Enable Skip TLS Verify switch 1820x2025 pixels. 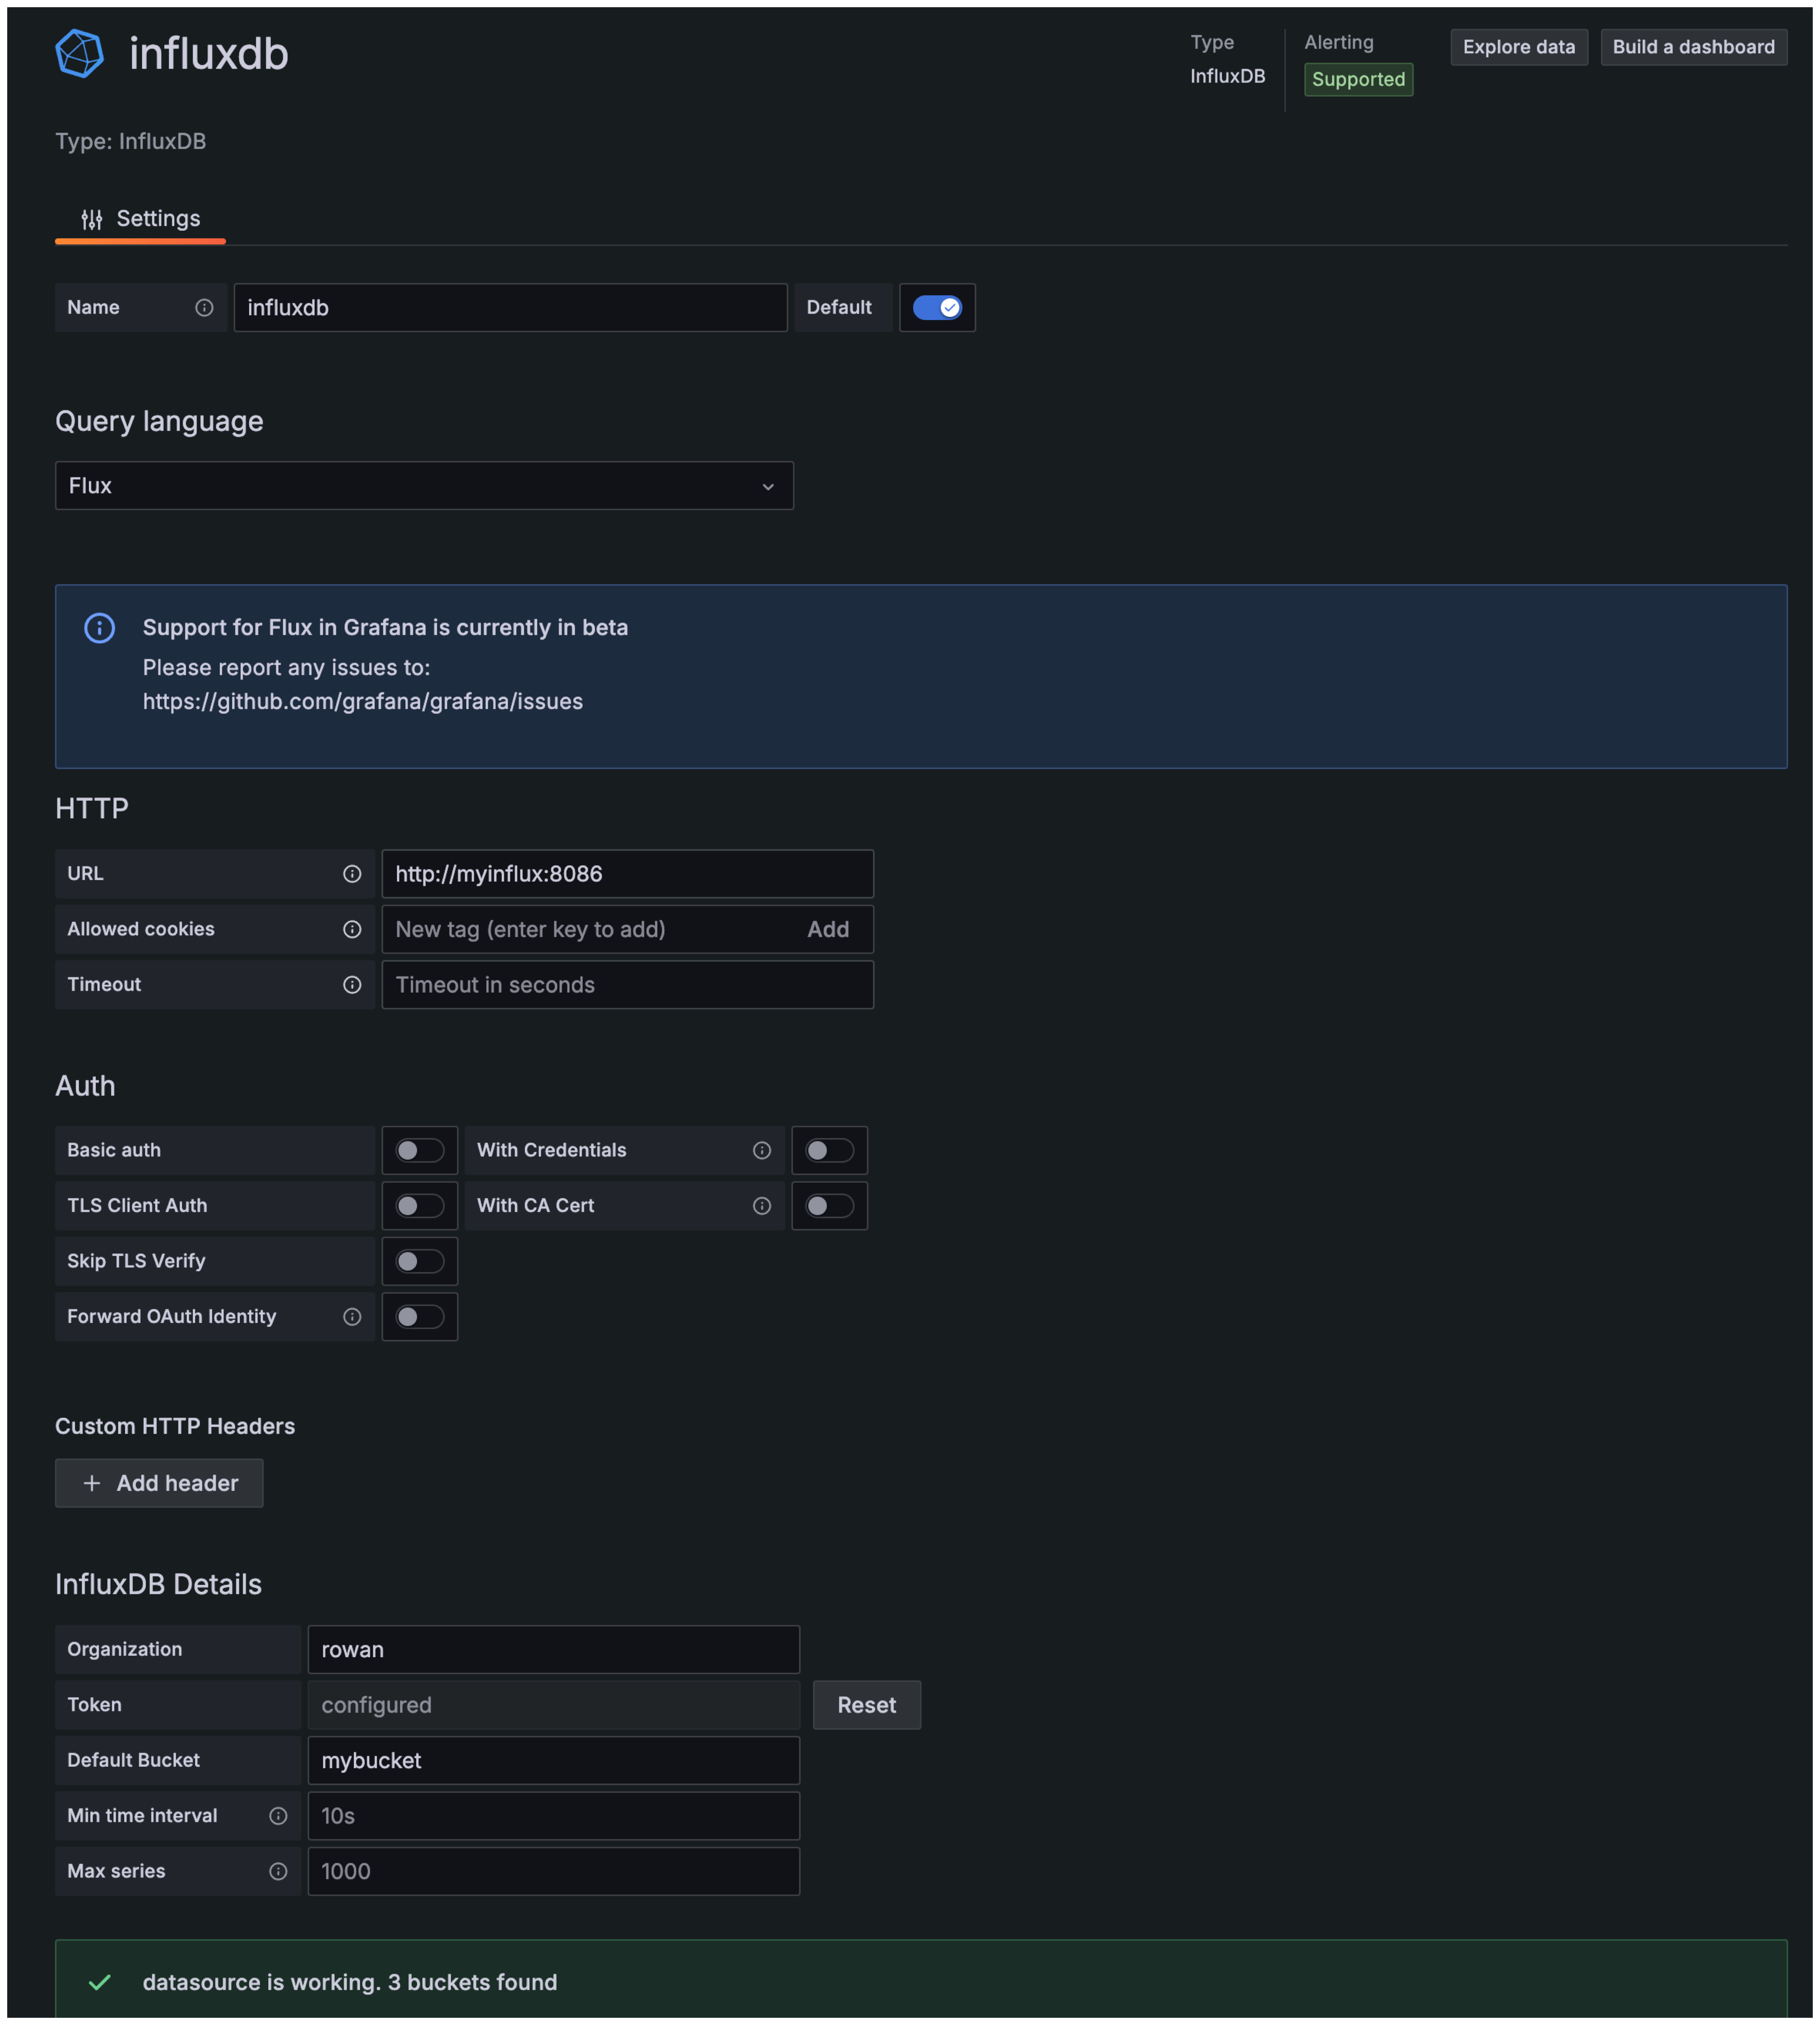[419, 1262]
